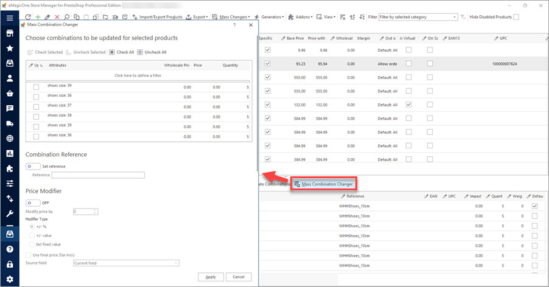549x287 pixels.
Task: Click the Modify price by stepper arrows
Action: coord(95,212)
